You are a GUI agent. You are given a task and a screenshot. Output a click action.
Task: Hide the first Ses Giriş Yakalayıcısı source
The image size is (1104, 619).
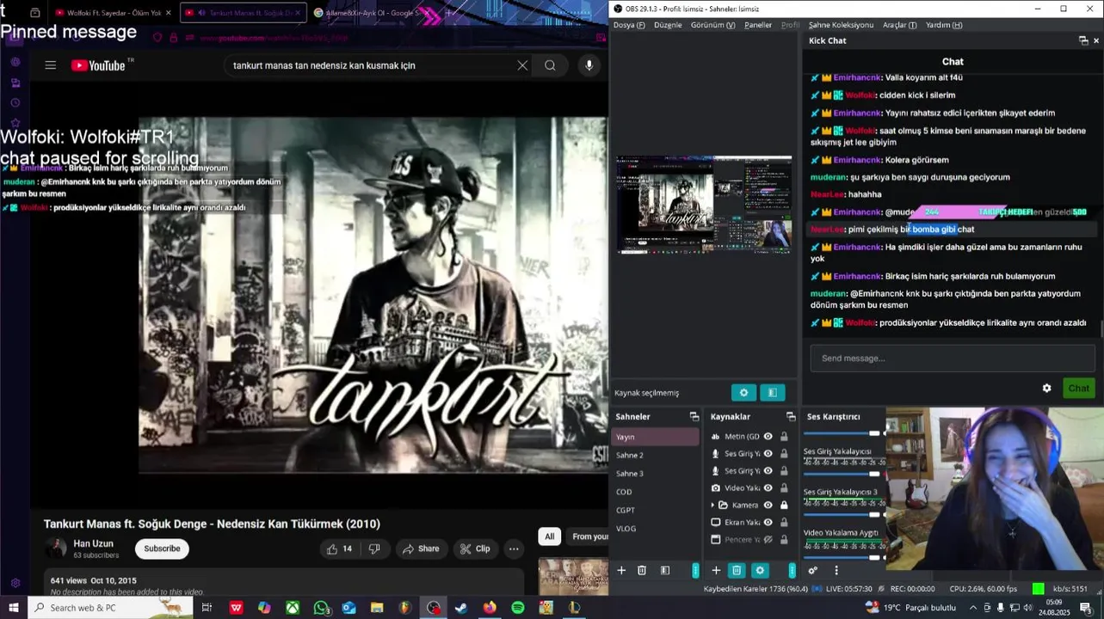point(768,454)
